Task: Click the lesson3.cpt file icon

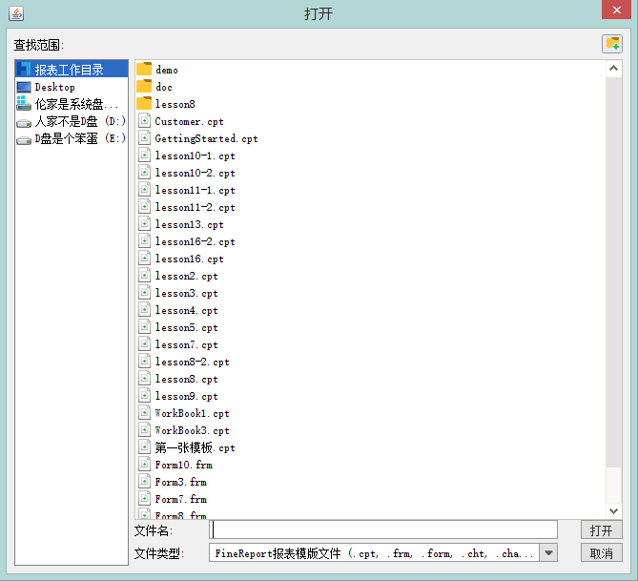Action: (144, 292)
